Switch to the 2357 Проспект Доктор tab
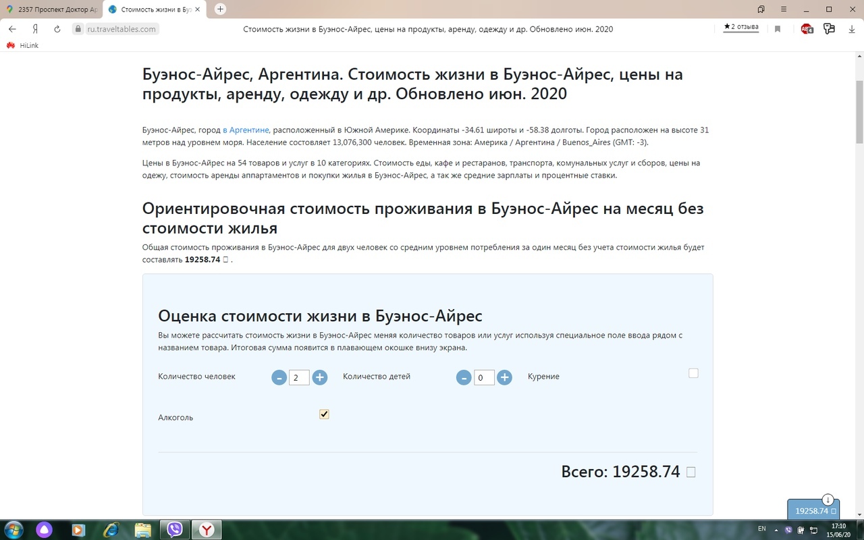Viewport: 864px width, 540px height. click(x=52, y=9)
